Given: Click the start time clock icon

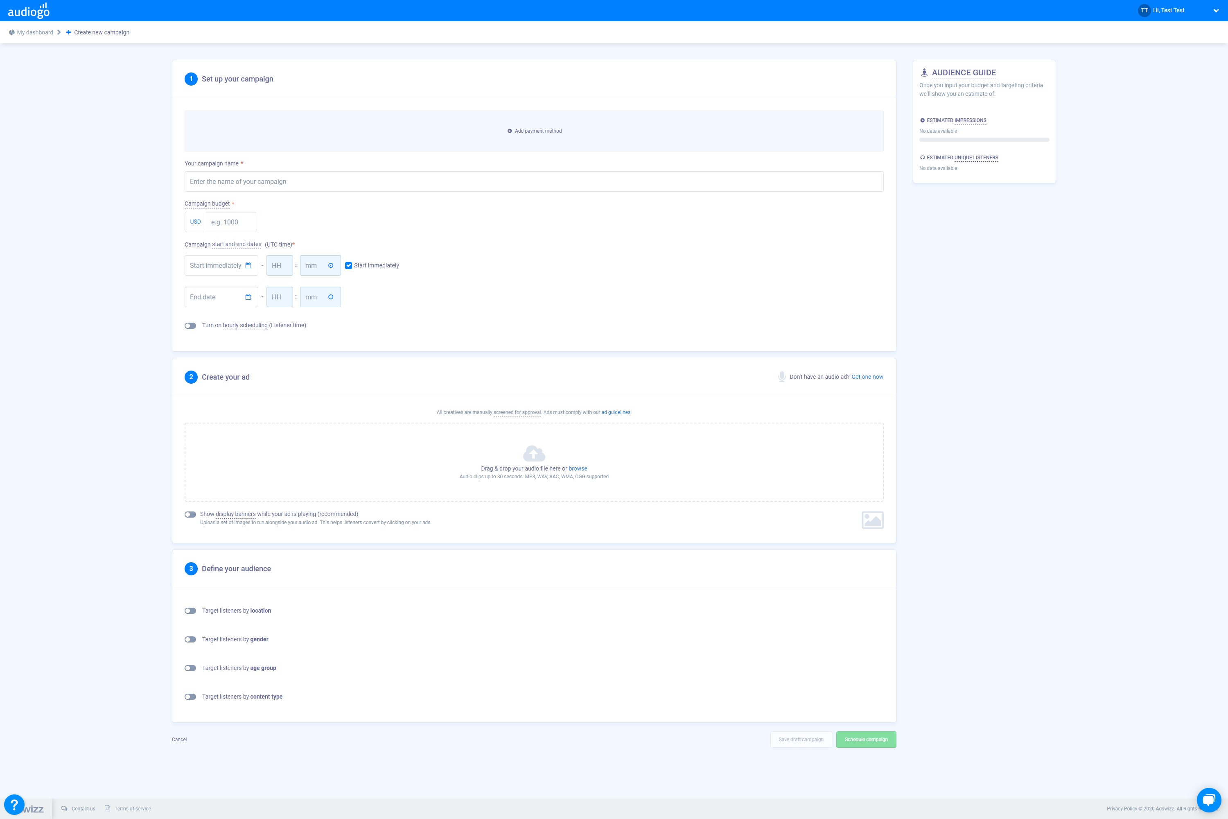Looking at the screenshot, I should tap(330, 265).
